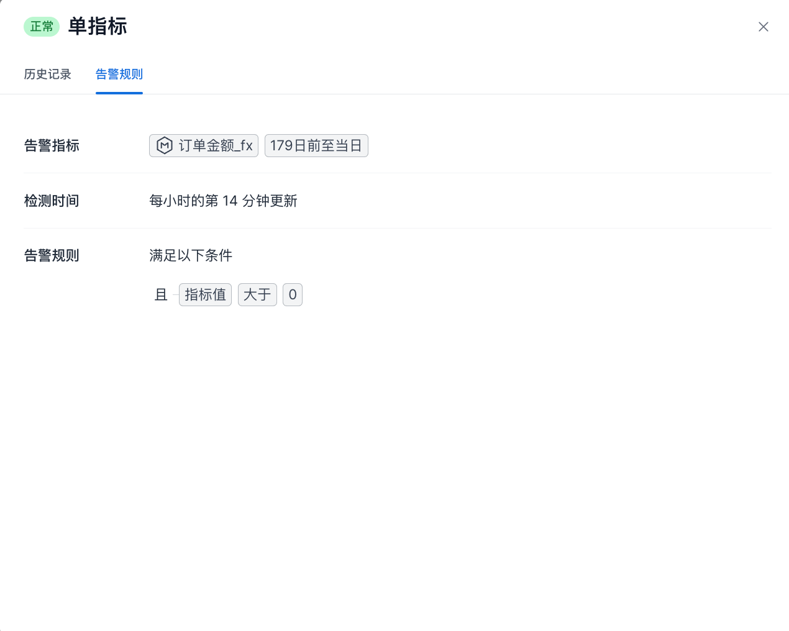The width and height of the screenshot is (789, 631).
Task: Click the threshold value 0 box
Action: coord(293,294)
